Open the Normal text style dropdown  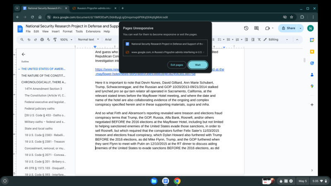88,39
